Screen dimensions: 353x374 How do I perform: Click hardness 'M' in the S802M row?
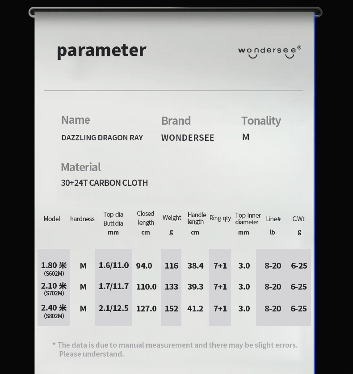pos(83,309)
